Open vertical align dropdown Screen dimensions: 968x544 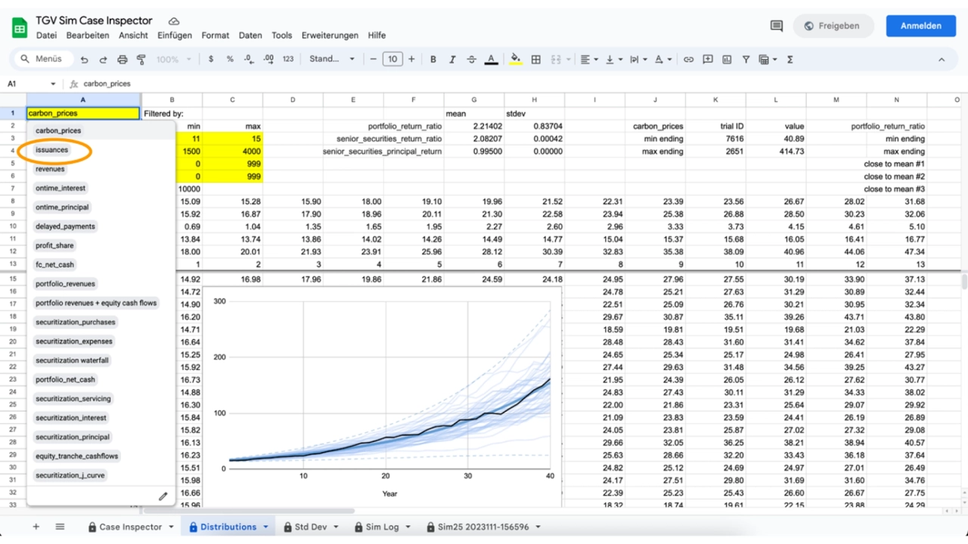point(614,60)
